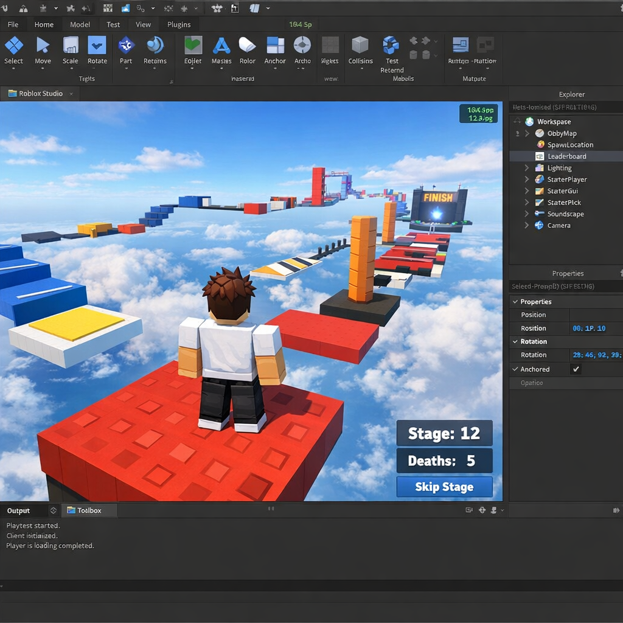623x623 pixels.
Task: Click the Iligkes grid icon
Action: pyautogui.click(x=330, y=45)
